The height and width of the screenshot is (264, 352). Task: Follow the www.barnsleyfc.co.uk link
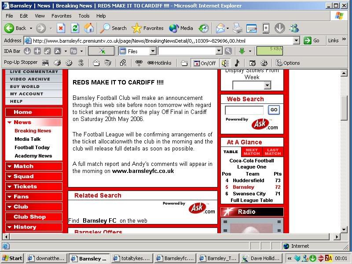click(x=143, y=171)
